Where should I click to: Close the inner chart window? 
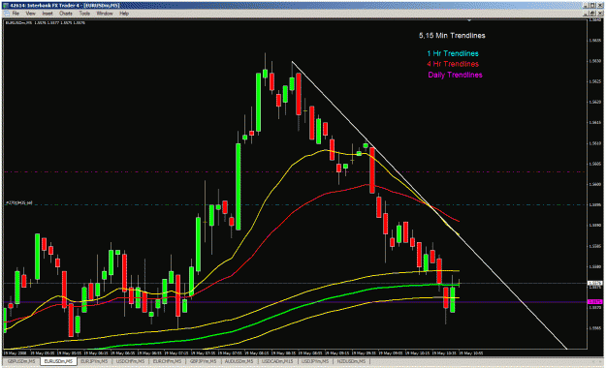(x=599, y=14)
